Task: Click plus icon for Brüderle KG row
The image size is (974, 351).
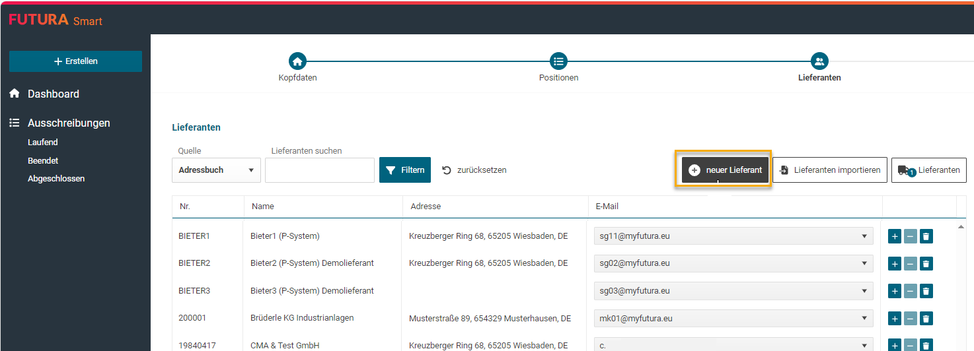Action: click(x=895, y=319)
